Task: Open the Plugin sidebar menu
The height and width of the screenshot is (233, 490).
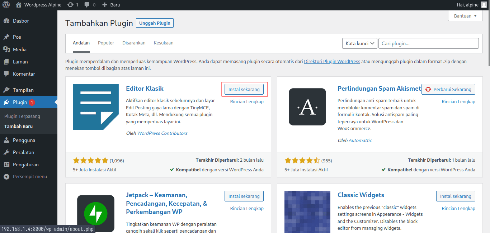Action: pos(29,102)
